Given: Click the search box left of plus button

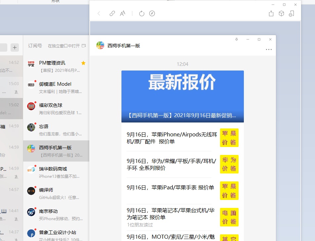Looking at the screenshot, I should [3, 48].
